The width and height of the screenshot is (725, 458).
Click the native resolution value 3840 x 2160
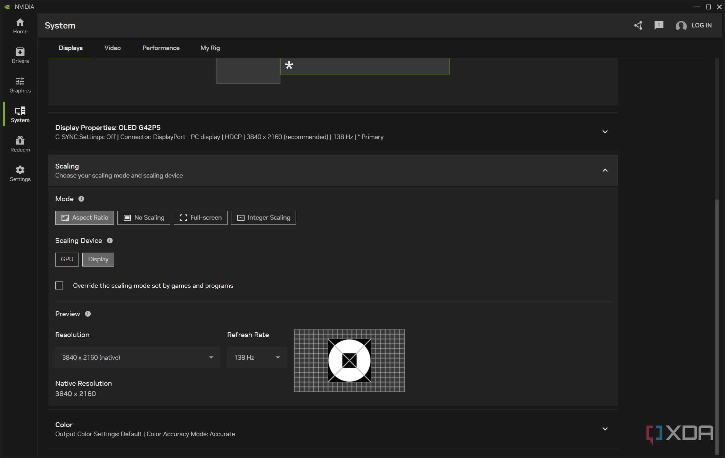tap(75, 394)
